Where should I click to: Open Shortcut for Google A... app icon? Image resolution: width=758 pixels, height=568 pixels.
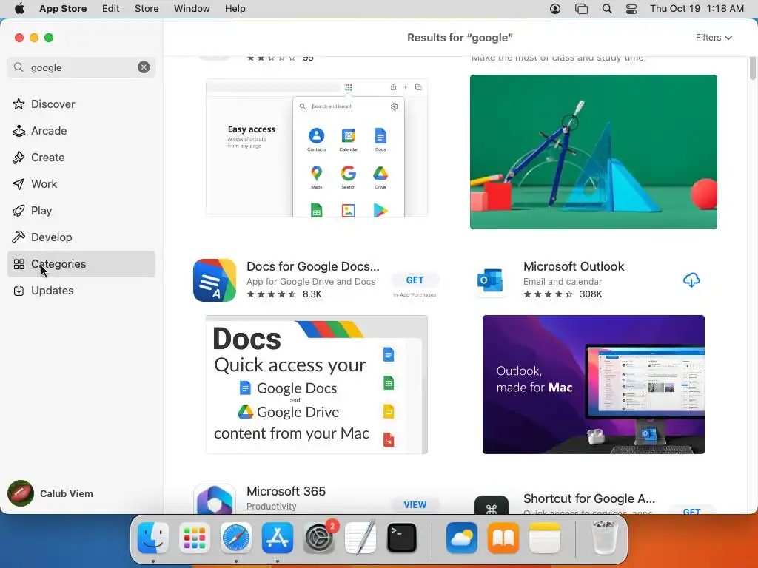tap(492, 504)
